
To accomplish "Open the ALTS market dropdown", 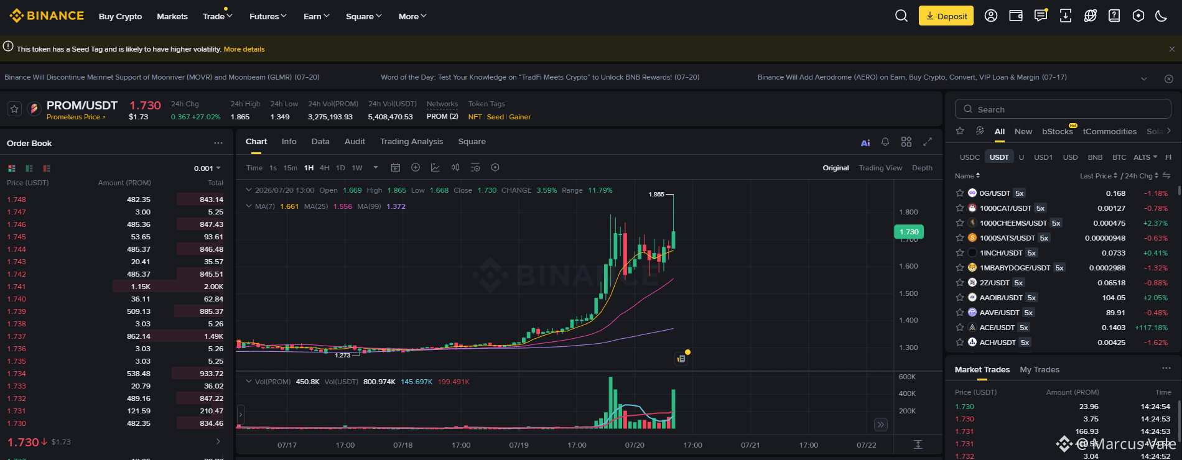I will 1145,157.
